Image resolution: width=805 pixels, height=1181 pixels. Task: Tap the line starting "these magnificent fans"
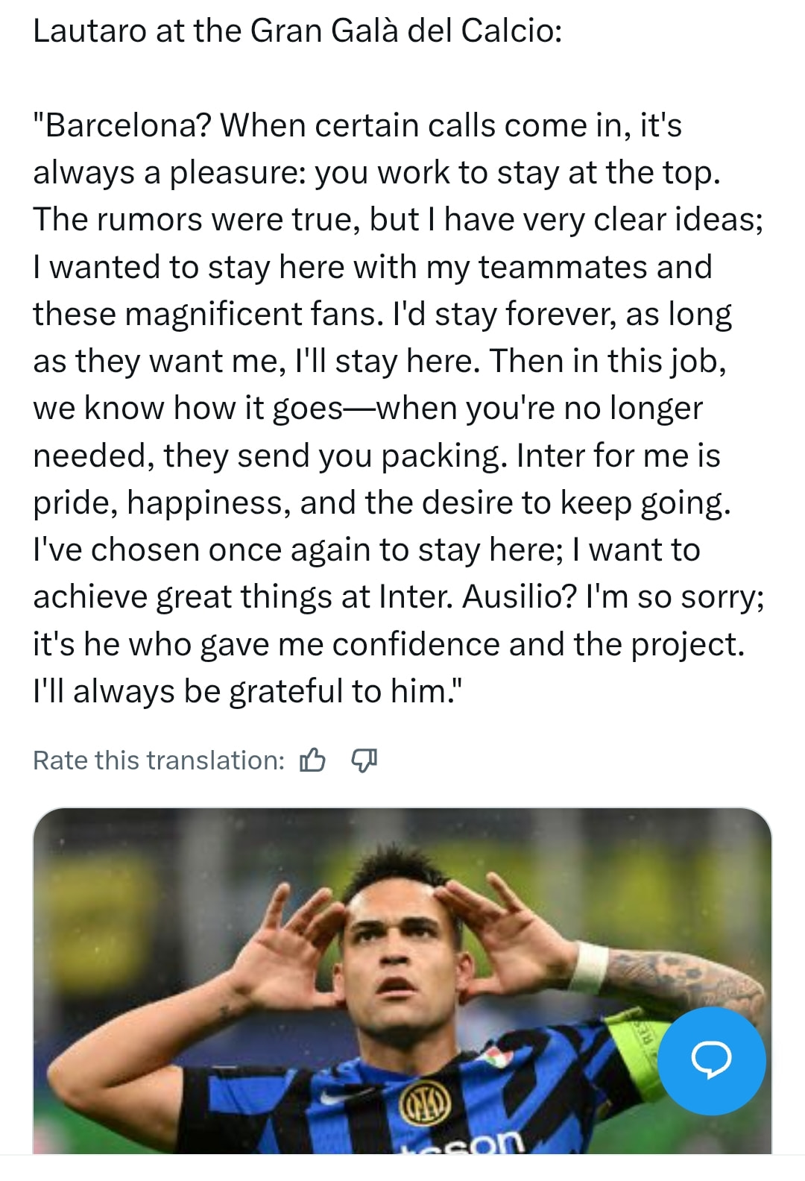382,314
